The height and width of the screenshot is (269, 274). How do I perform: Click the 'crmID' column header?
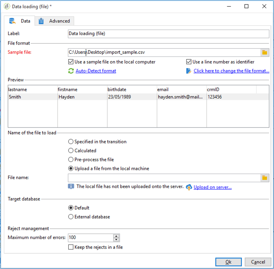click(x=231, y=89)
